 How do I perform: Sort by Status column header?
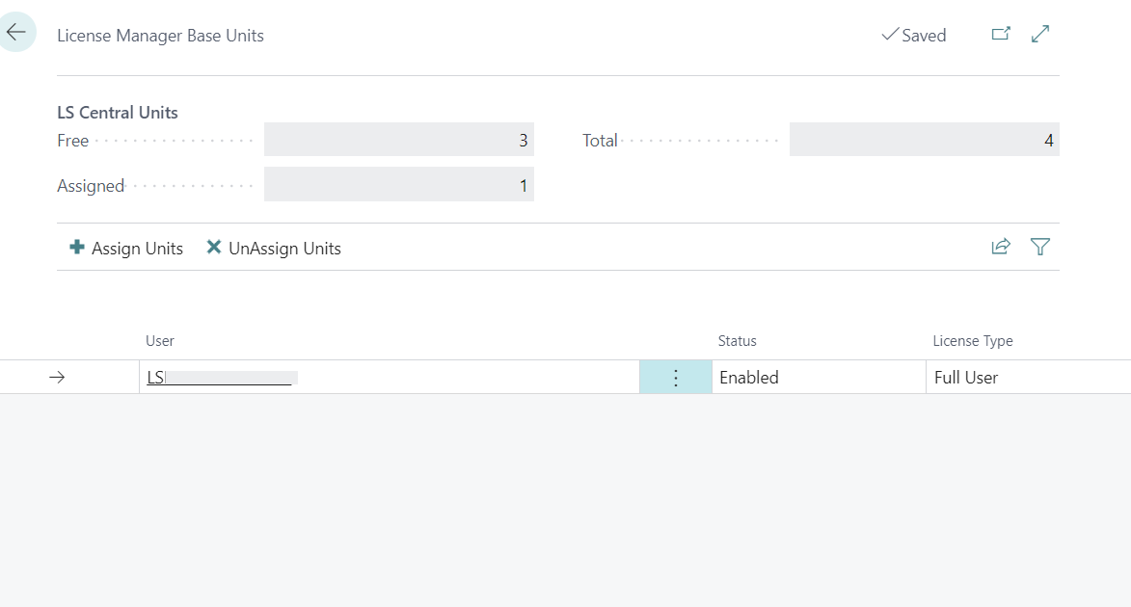(738, 341)
